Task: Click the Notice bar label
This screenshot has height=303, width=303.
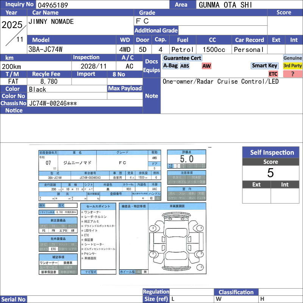Action: click(x=14, y=110)
